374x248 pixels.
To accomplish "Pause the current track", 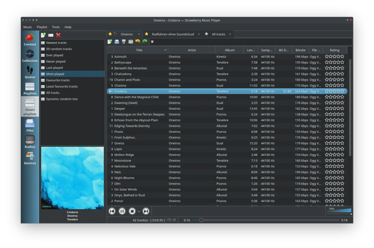I will tap(122, 211).
